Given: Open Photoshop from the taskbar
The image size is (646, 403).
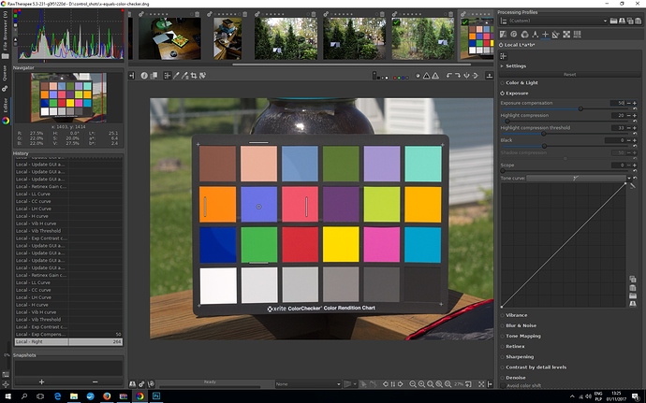Looking at the screenshot, I should coord(156,396).
